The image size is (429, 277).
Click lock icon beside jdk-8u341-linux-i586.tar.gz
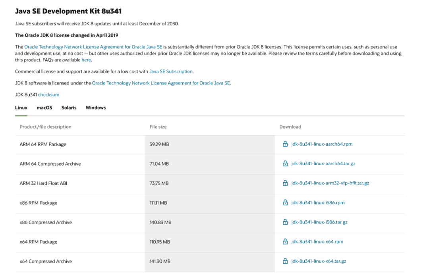[285, 222]
